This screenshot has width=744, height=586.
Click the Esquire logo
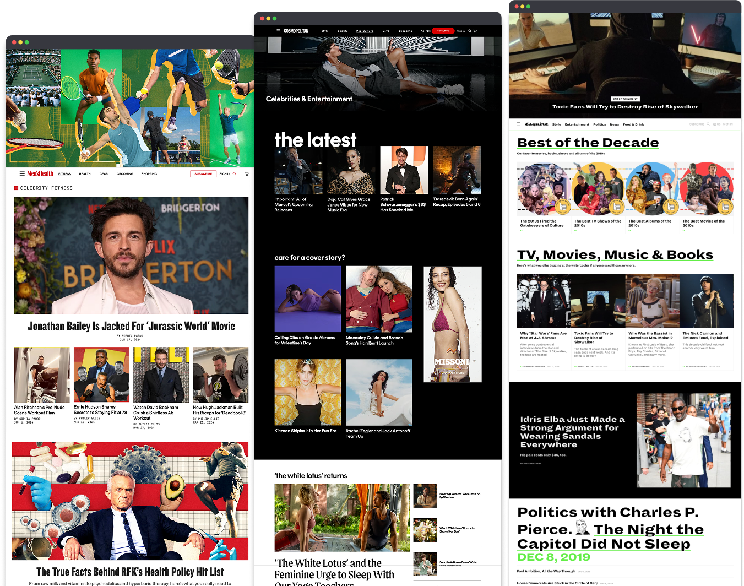point(536,124)
